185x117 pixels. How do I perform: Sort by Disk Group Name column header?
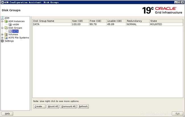pos(52,21)
